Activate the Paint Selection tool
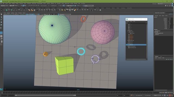Image resolution: width=174 pixels, height=97 pixels. (1, 19)
